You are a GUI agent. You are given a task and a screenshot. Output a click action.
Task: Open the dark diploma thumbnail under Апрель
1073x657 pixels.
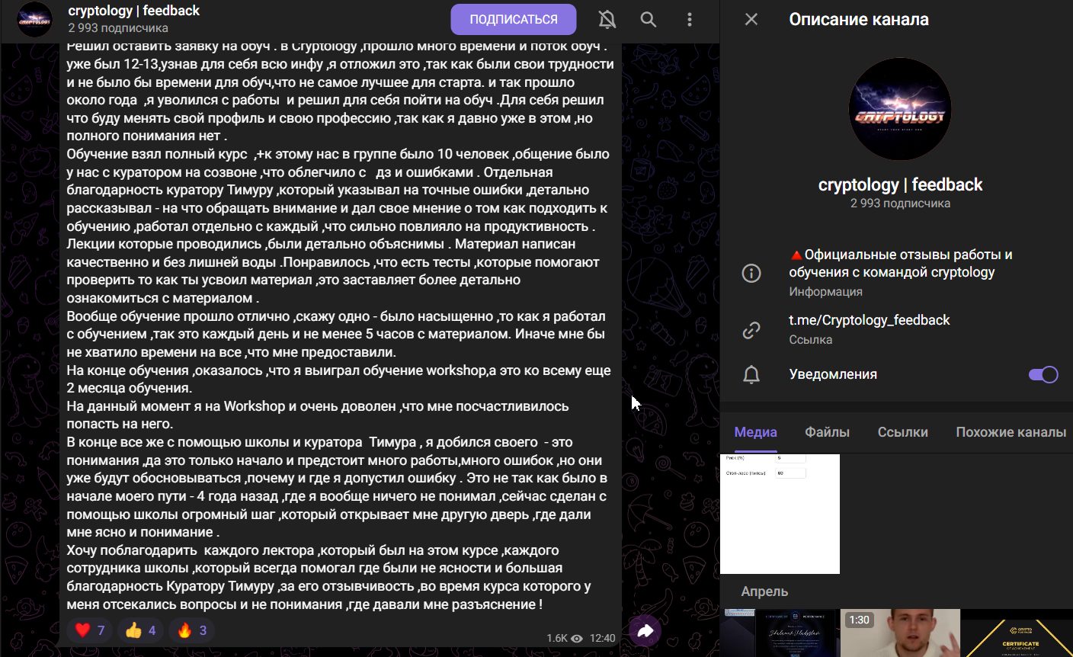coord(780,633)
